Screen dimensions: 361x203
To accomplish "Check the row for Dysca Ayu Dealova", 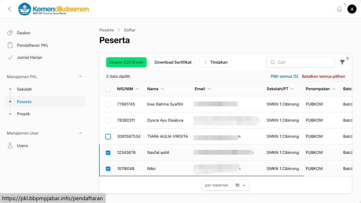I will 108,120.
